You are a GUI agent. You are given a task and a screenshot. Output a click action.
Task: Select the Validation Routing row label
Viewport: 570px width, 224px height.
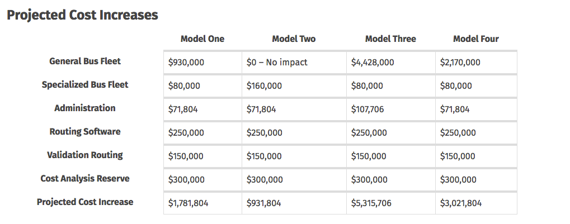[x=85, y=155]
